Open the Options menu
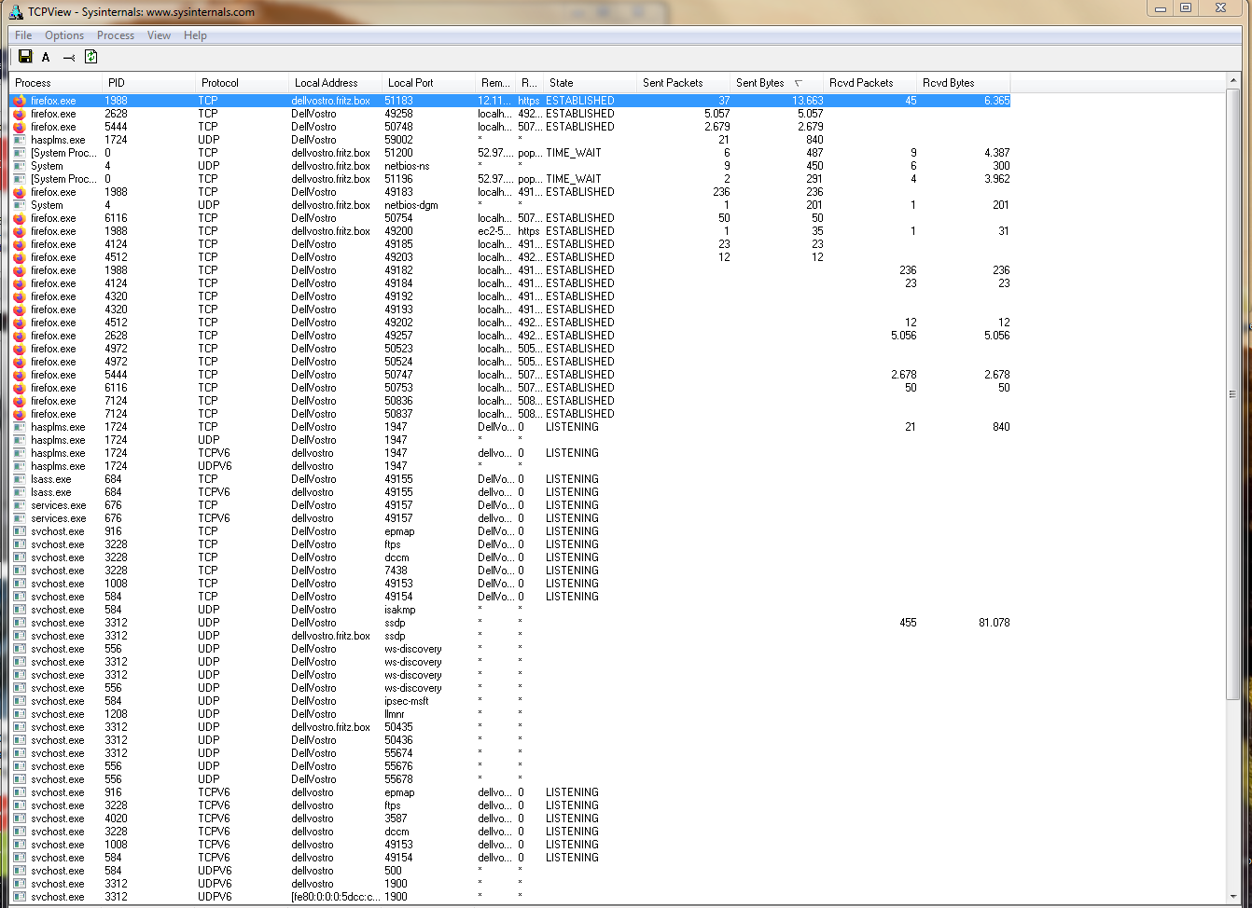Screen dimensions: 1252x908 64,35
